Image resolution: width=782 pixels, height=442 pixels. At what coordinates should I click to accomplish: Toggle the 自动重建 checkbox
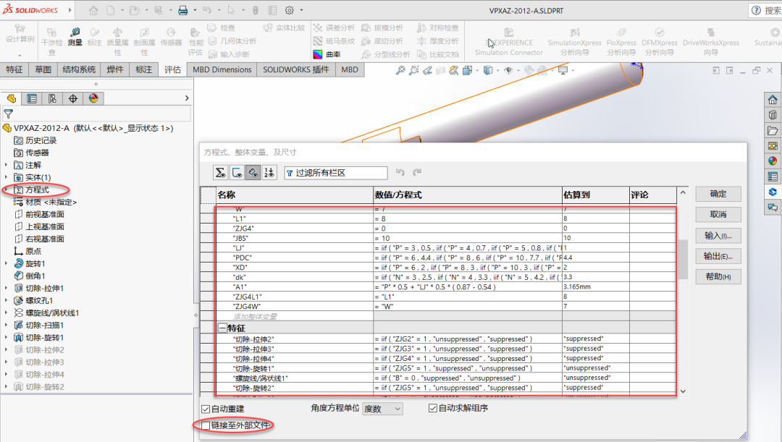[x=206, y=409]
